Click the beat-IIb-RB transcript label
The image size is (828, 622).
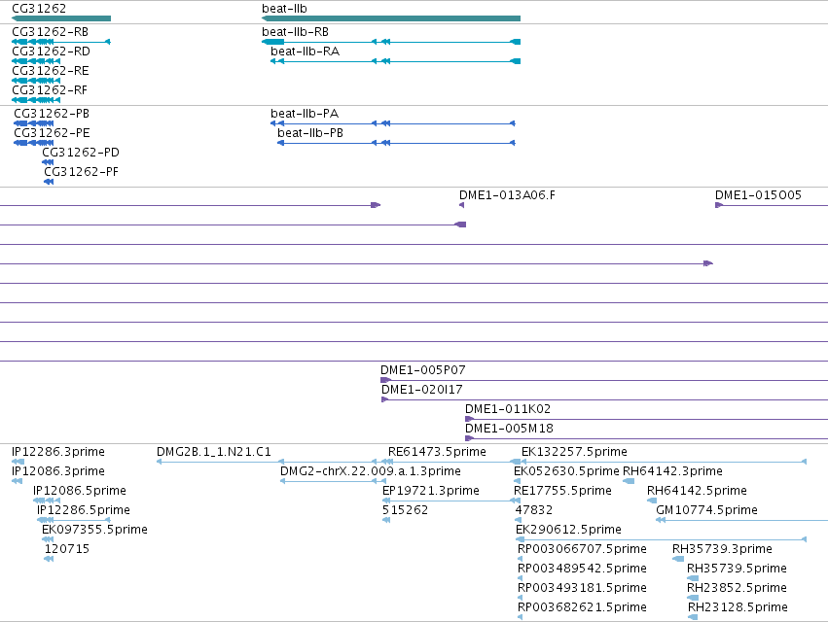pos(295,32)
